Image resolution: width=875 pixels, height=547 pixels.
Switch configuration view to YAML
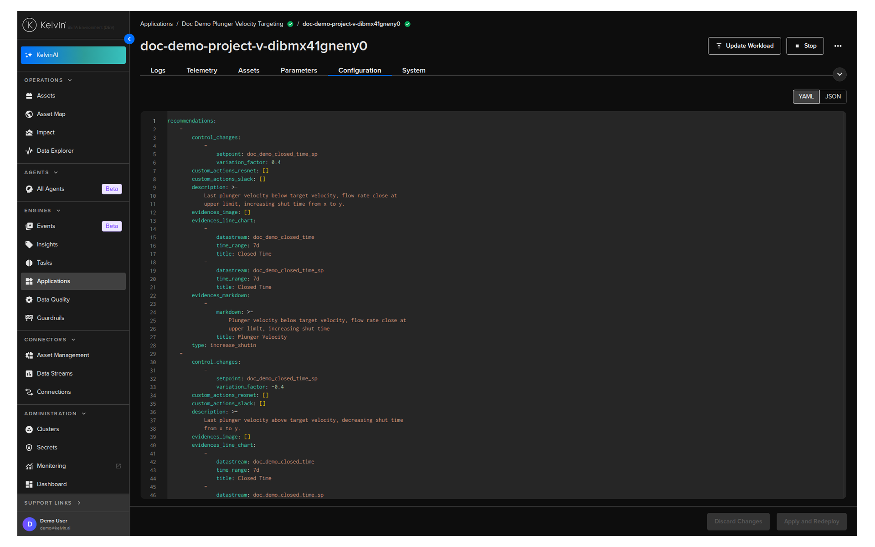(x=806, y=97)
